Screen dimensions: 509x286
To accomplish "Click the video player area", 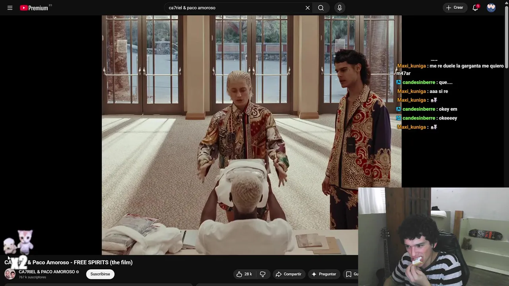I will pyautogui.click(x=251, y=135).
